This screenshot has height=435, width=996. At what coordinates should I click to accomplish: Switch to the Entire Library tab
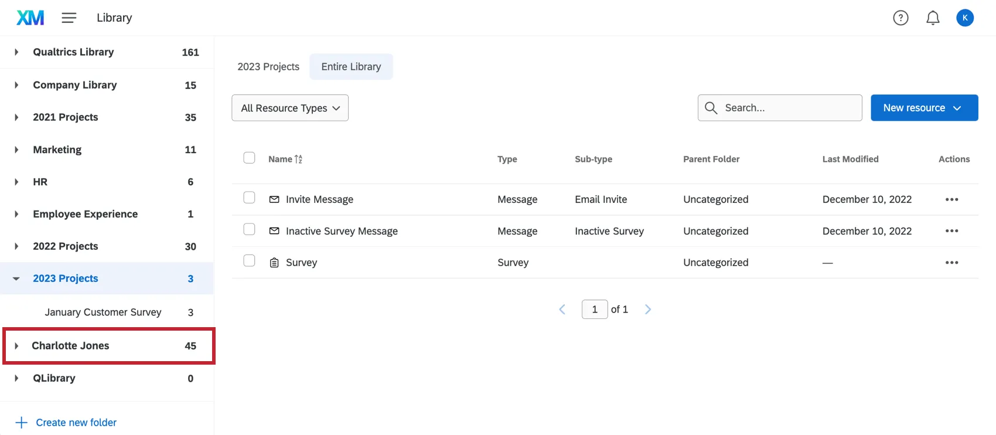351,67
